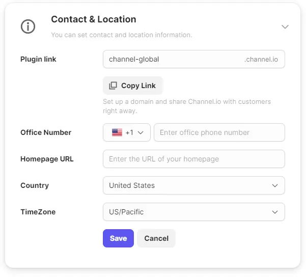This screenshot has height=277, width=306.
Task: Click the Office Number label
Action: 46,132
